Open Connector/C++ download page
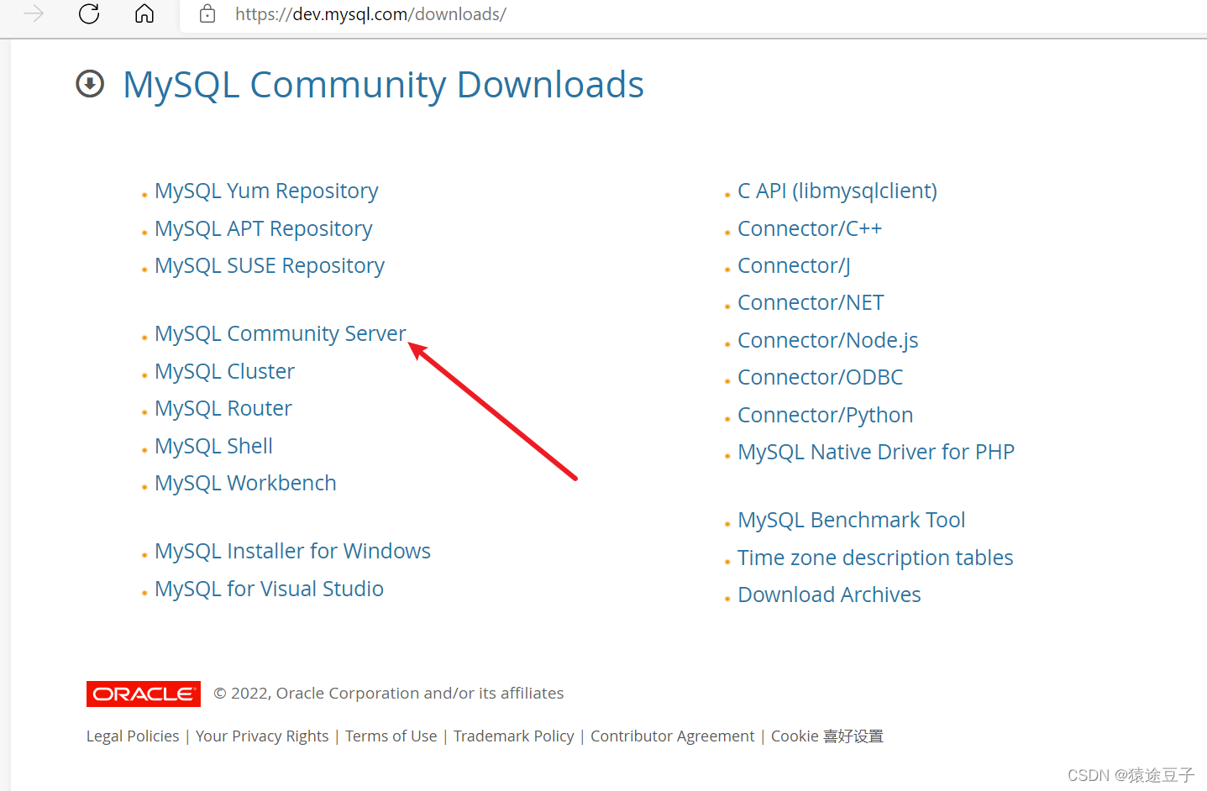The height and width of the screenshot is (791, 1207). (810, 229)
